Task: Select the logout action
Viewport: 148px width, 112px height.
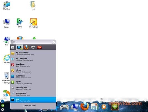Action: coord(33,82)
